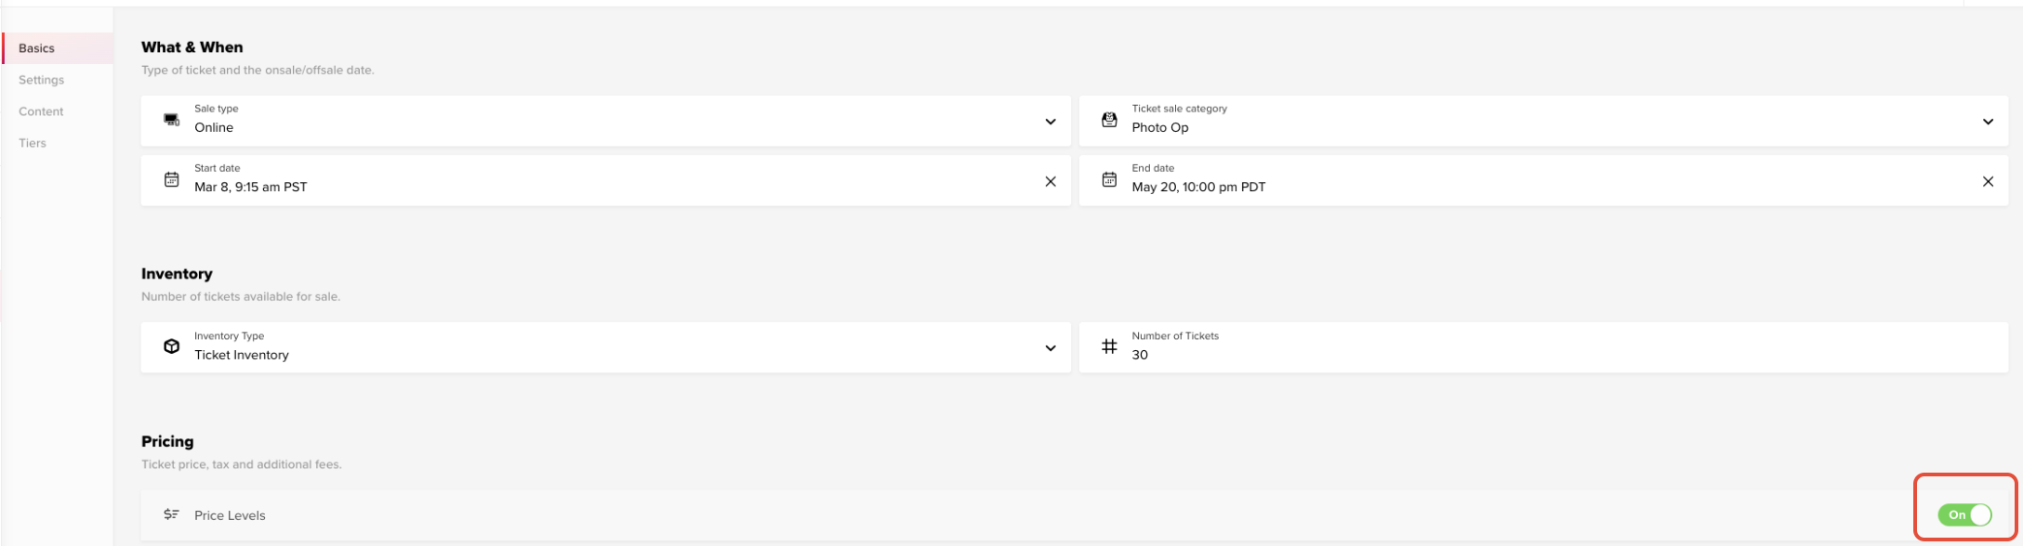The width and height of the screenshot is (2023, 546).
Task: Select the Basics sidebar tab
Action: tap(37, 48)
